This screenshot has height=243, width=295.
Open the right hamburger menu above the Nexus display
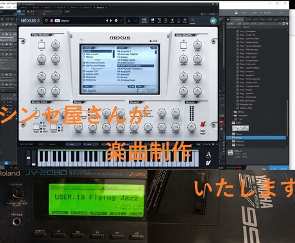(x=168, y=36)
